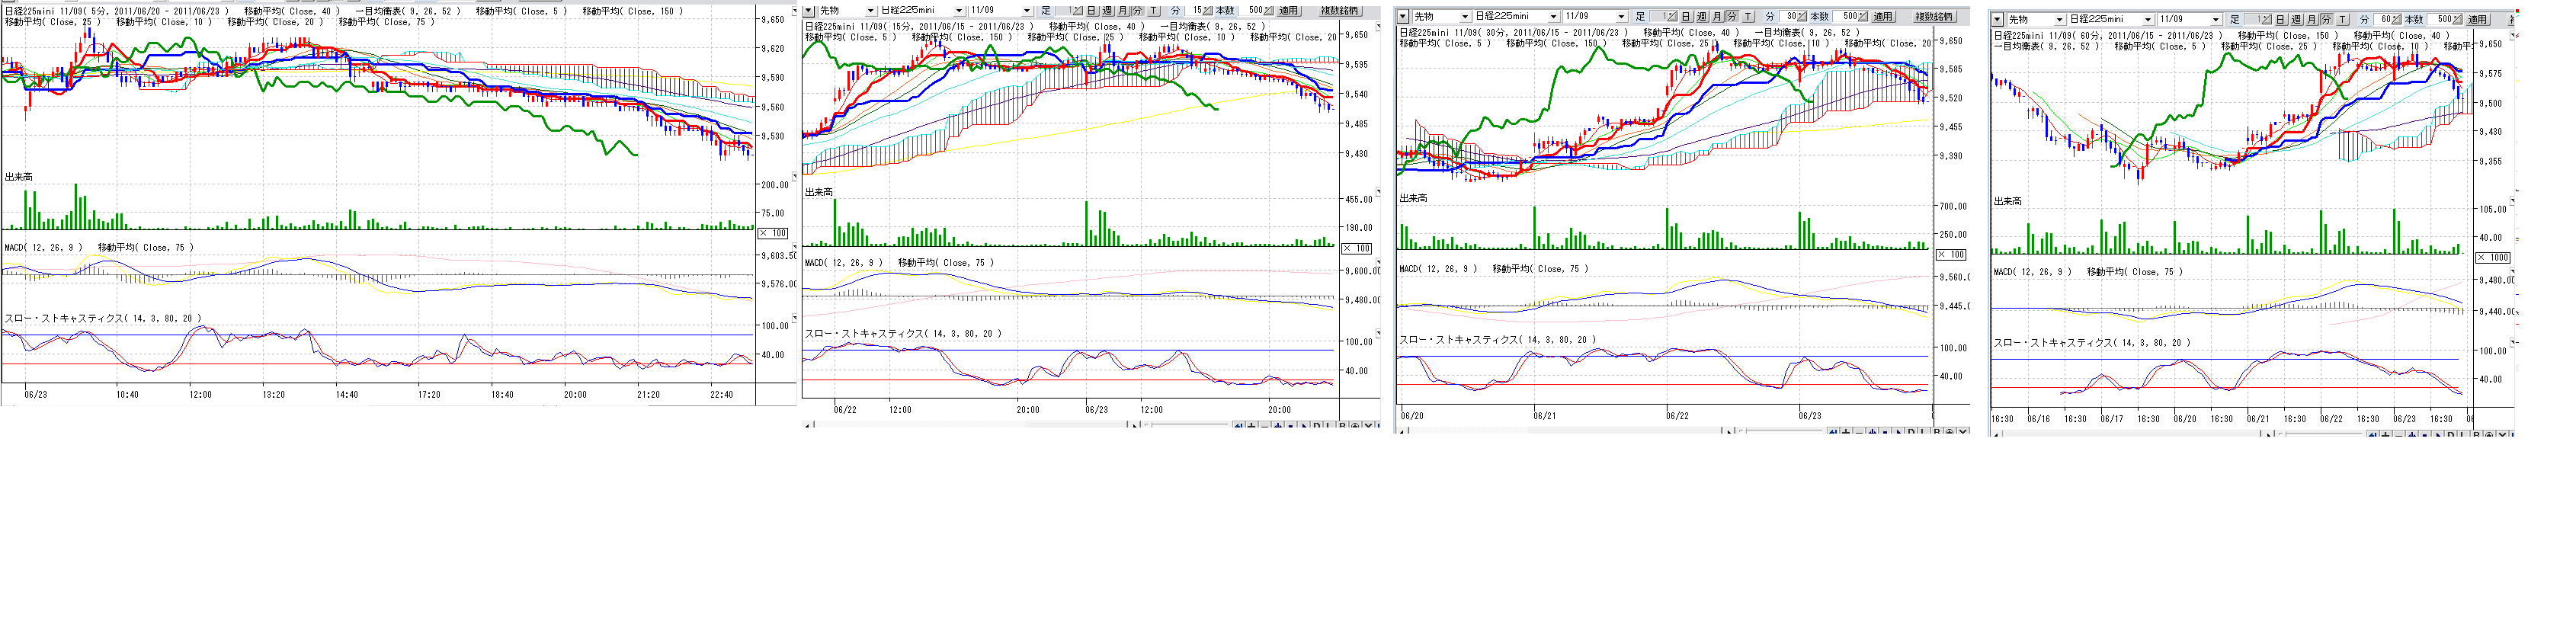Click the panel options arrow at top-right of the 5分 price chart

click(795, 11)
